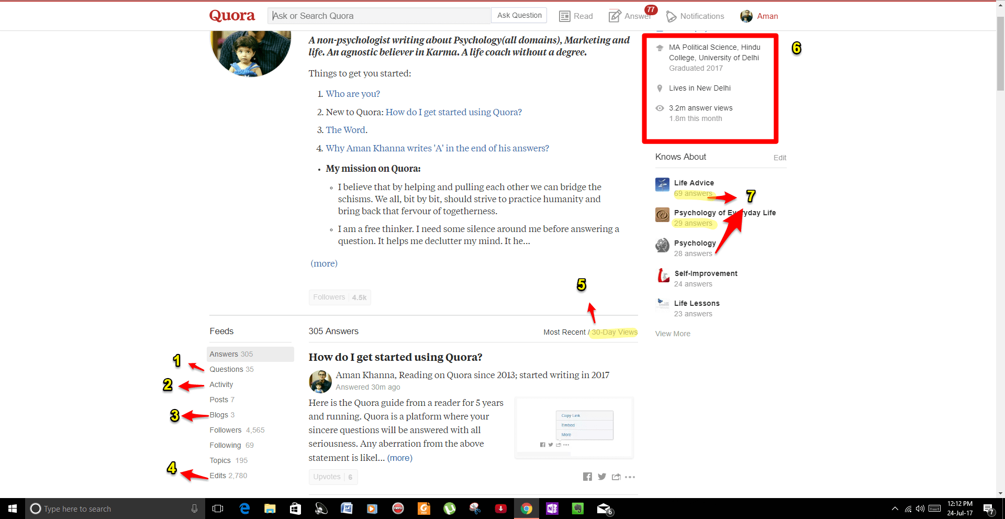1005x519 pixels.
Task: Select Followers 4,565 in Feeds
Action: point(237,430)
